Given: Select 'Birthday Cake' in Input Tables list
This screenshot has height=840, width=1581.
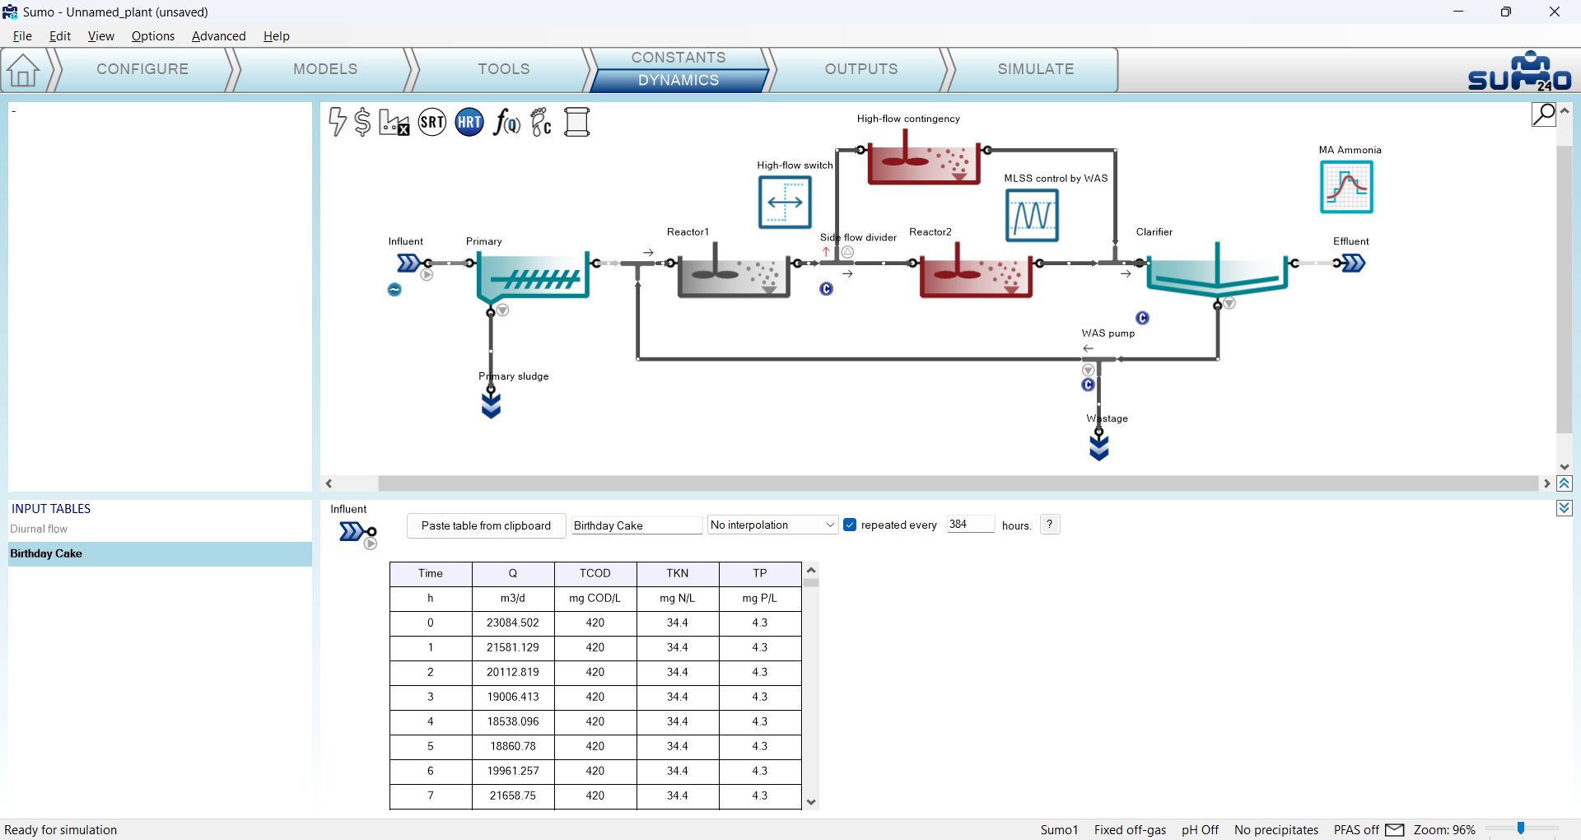Looking at the screenshot, I should click(x=160, y=553).
